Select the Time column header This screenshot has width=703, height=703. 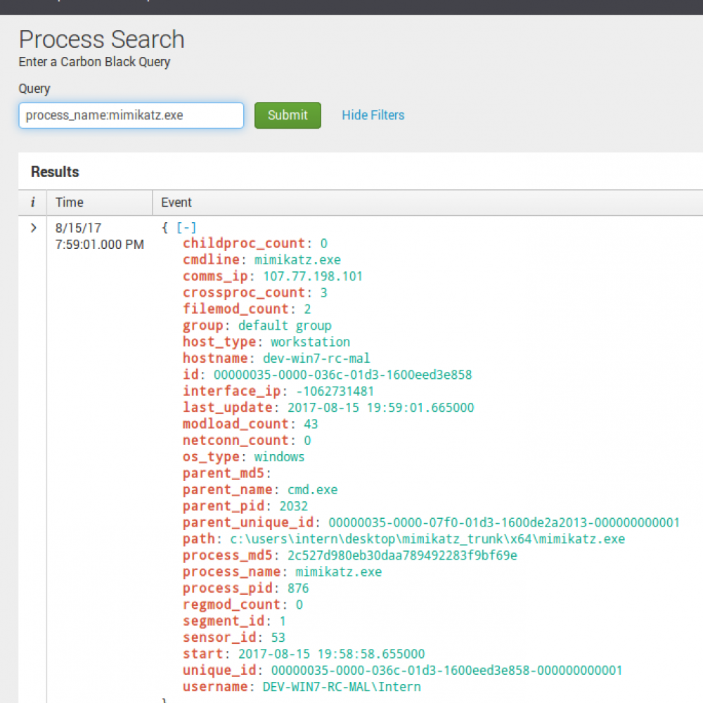point(70,202)
